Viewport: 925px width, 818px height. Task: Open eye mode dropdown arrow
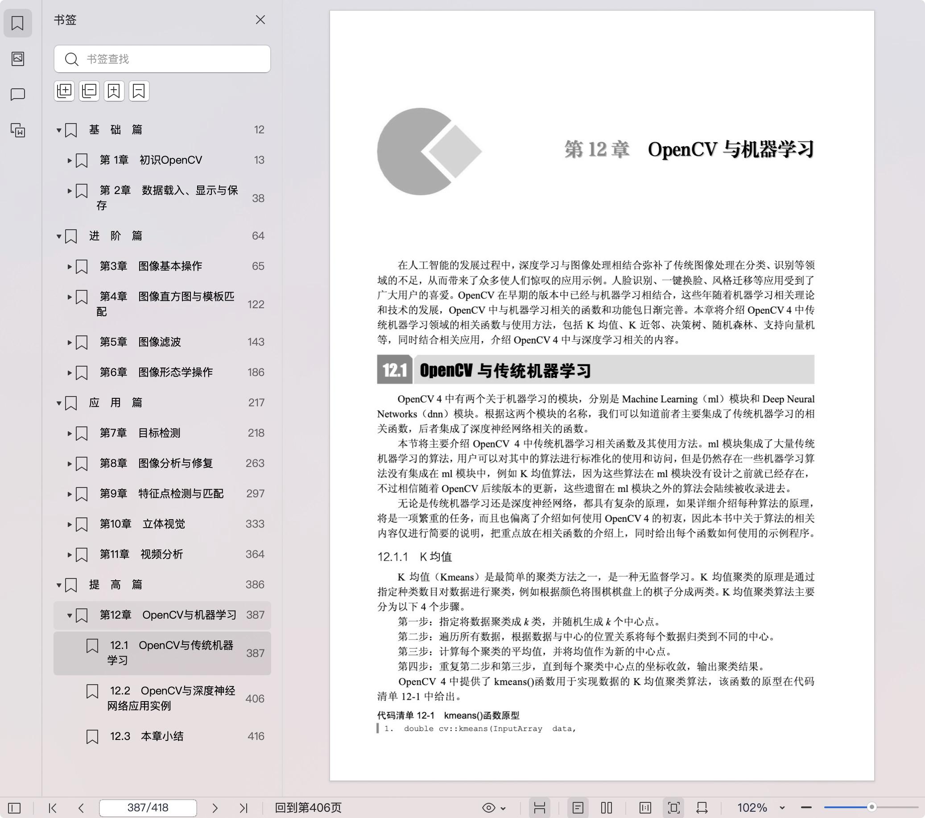(503, 808)
